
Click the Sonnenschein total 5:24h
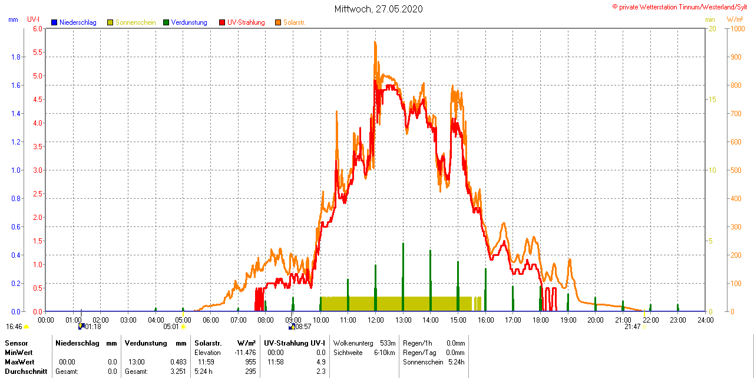(x=457, y=361)
